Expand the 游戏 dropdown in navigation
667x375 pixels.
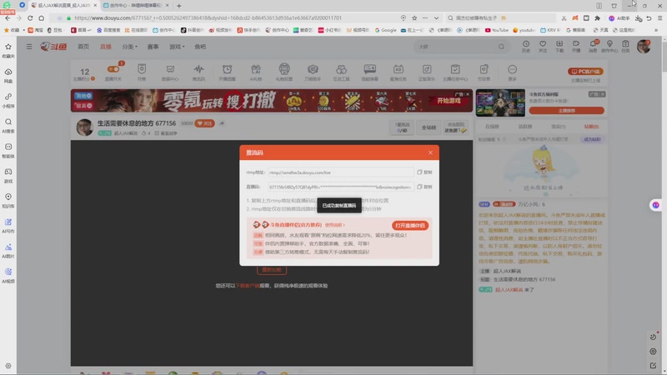click(177, 47)
